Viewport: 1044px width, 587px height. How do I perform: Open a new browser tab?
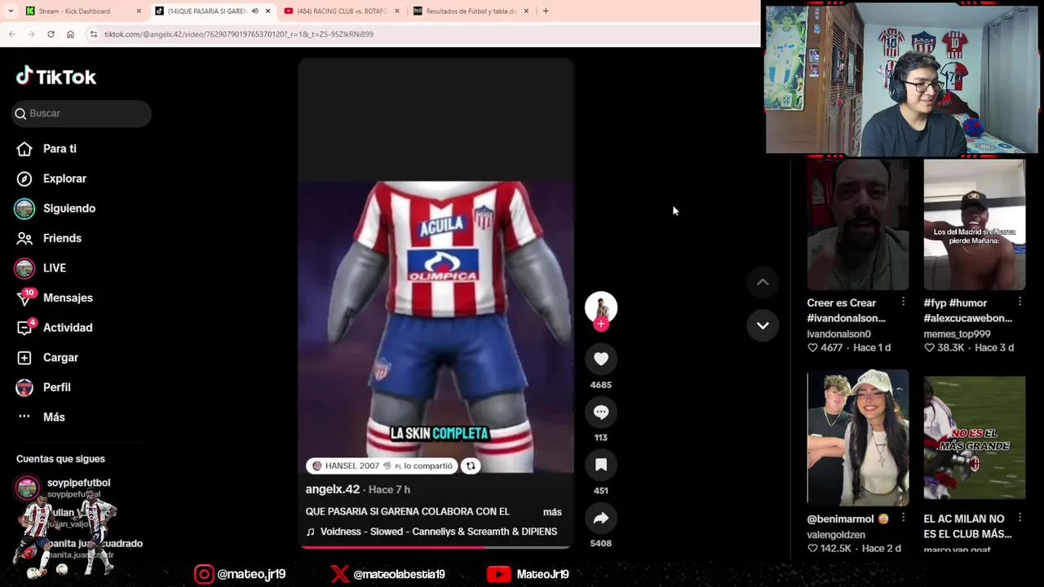[x=546, y=11]
